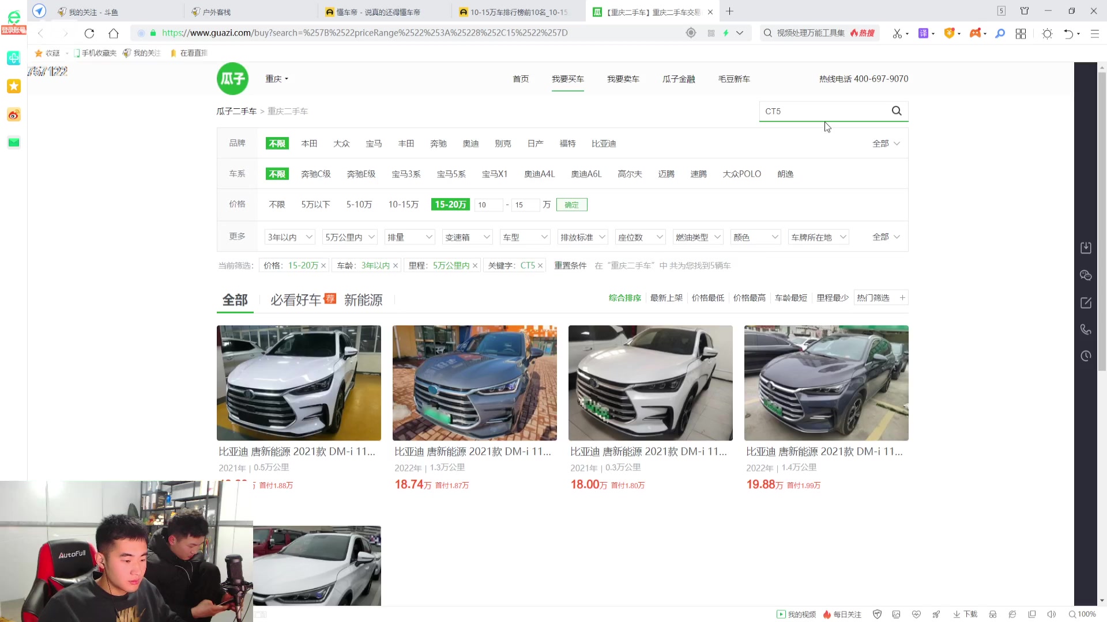
Task: Click the 下载 downloads status bar item
Action: tap(965, 615)
